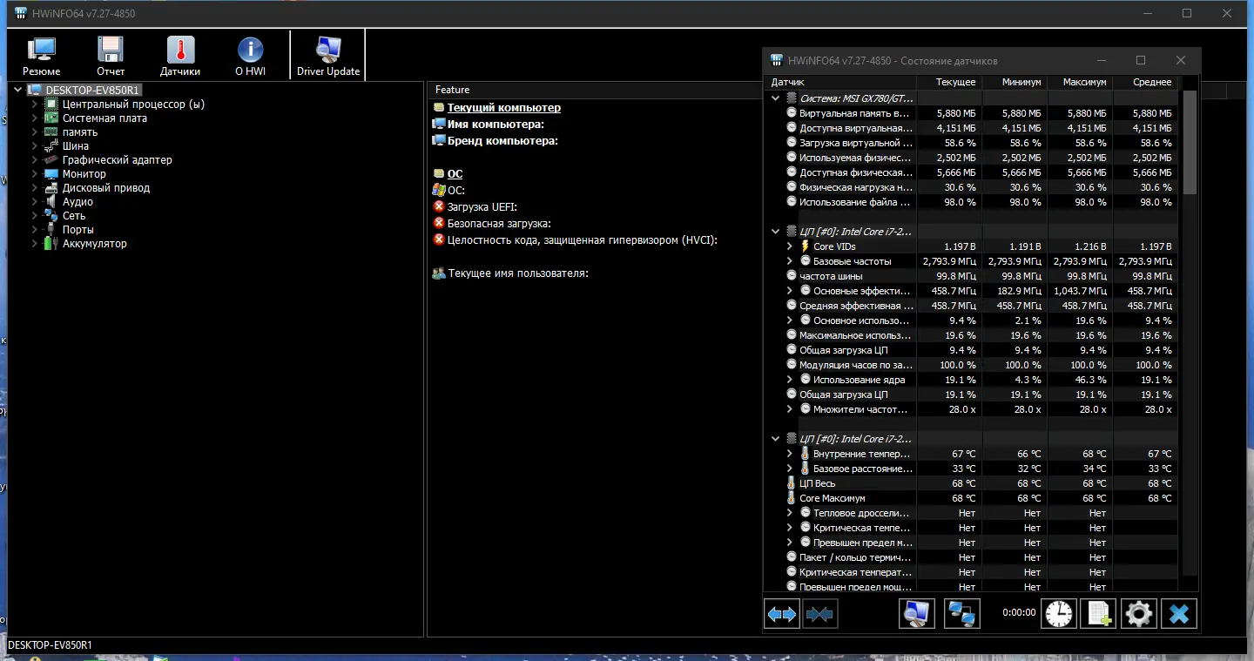Close sensors with the blue X icon
1254x661 pixels.
1179,614
